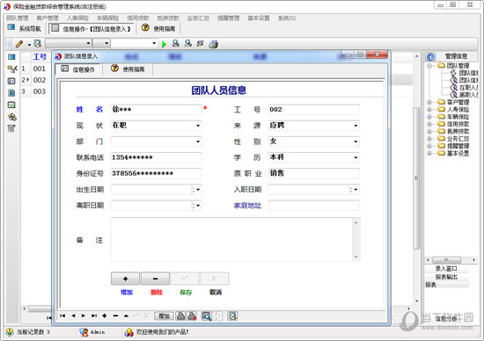Click the 家庭地址 link label
This screenshot has width=484, height=341.
(x=247, y=206)
